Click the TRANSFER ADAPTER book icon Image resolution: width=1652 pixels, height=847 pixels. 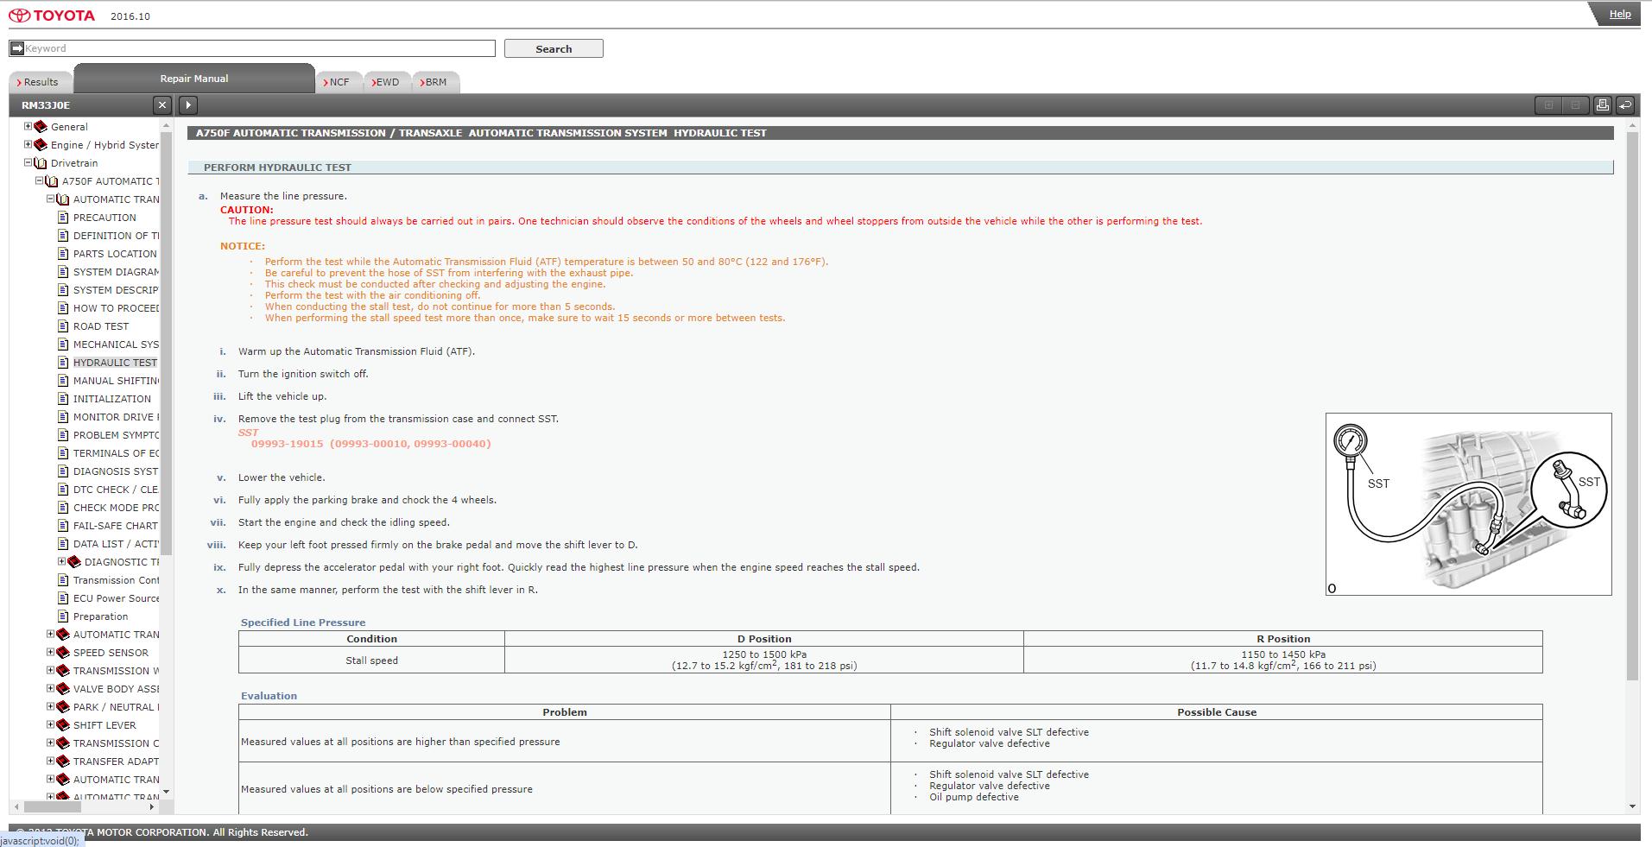[63, 762]
